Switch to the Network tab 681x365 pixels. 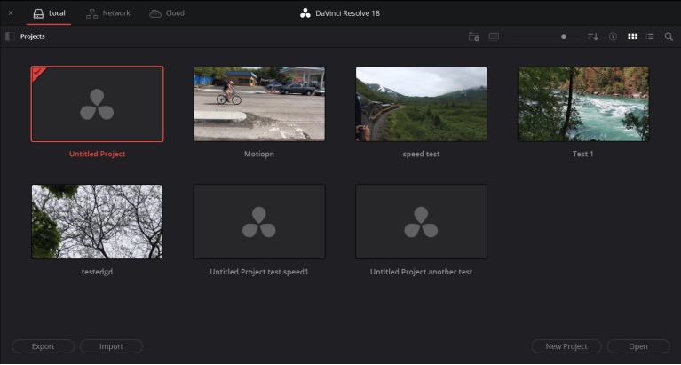(108, 13)
